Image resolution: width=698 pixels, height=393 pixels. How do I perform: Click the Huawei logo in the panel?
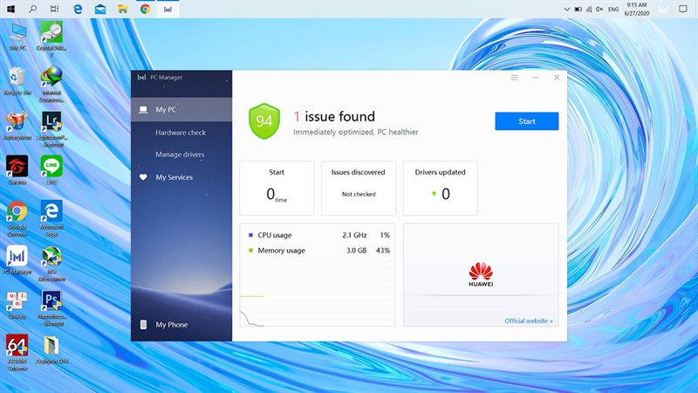coord(481,274)
